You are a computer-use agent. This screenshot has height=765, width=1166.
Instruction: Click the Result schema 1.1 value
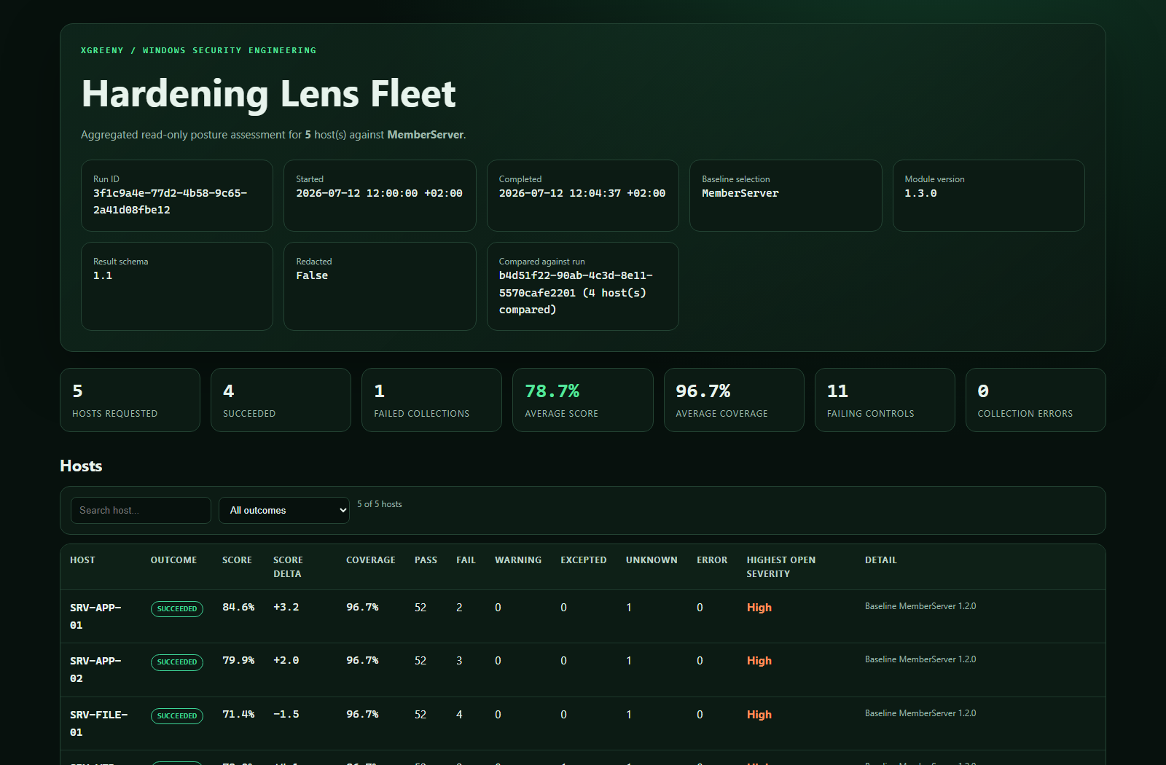[x=103, y=275]
